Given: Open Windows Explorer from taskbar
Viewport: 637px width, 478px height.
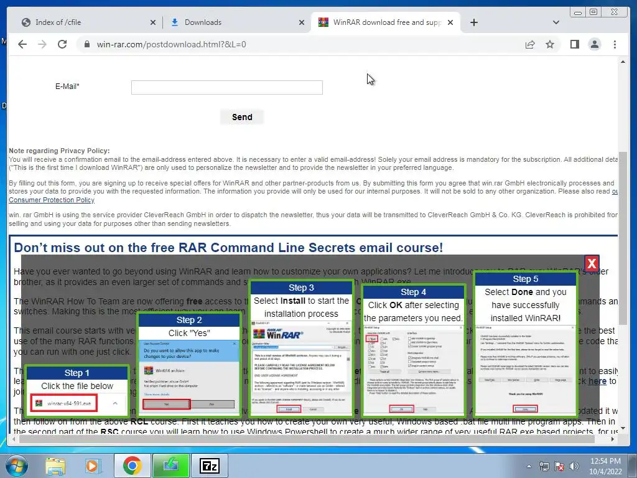Looking at the screenshot, I should tap(55, 466).
